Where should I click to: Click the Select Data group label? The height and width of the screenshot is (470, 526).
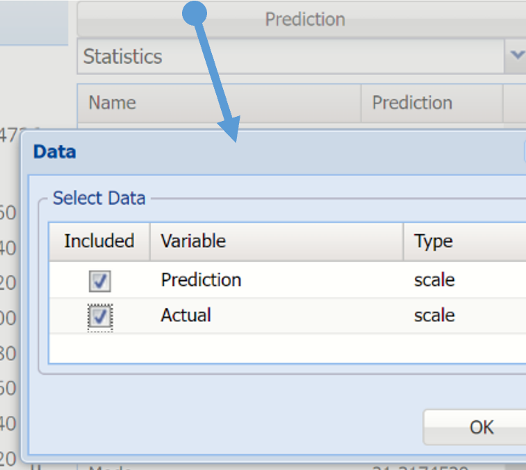click(99, 198)
